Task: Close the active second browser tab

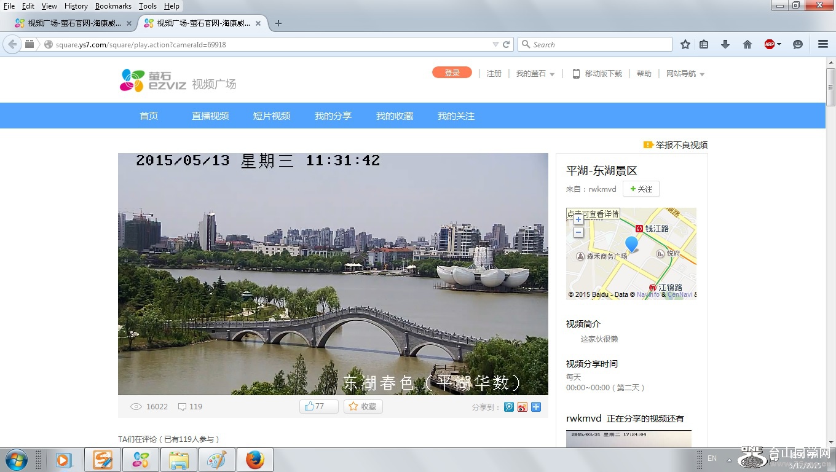Action: pyautogui.click(x=258, y=23)
